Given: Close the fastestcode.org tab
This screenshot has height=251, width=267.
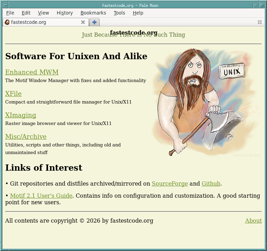Looking at the screenshot, I should (83, 22).
